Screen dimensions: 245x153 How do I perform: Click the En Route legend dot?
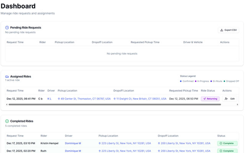[211, 81]
